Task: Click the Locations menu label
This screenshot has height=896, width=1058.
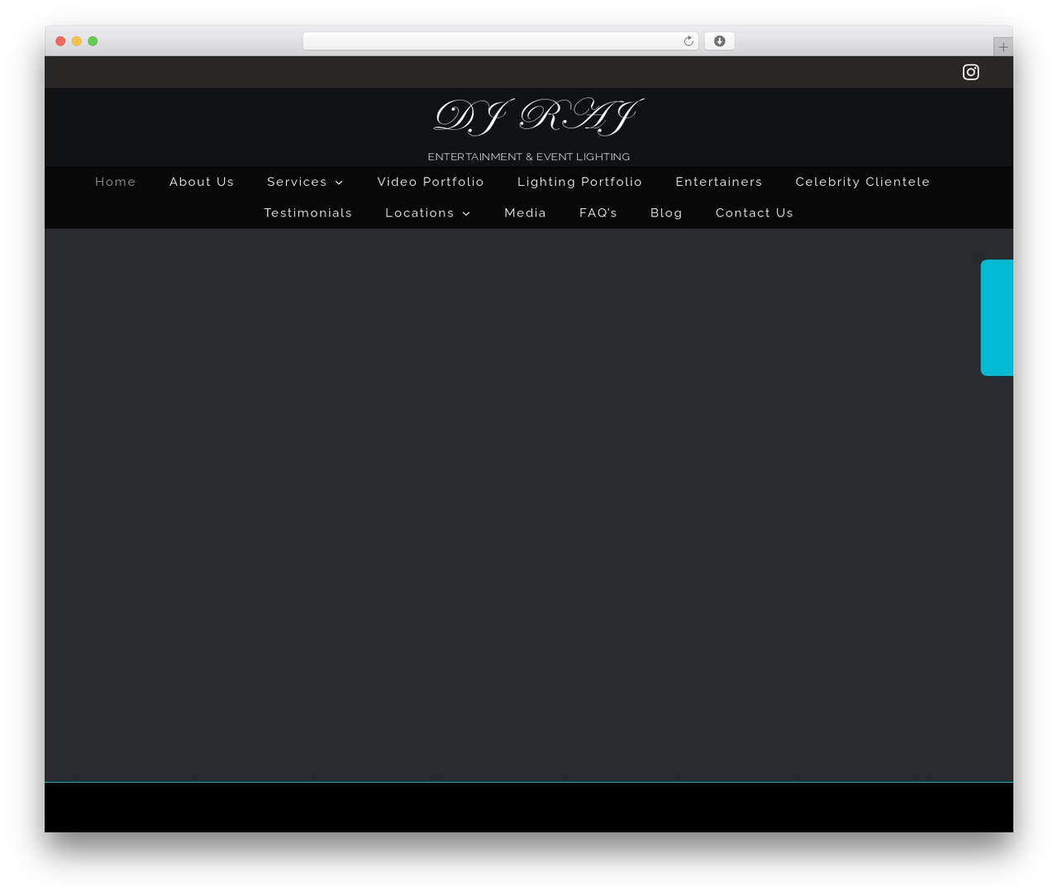Action: (x=420, y=213)
